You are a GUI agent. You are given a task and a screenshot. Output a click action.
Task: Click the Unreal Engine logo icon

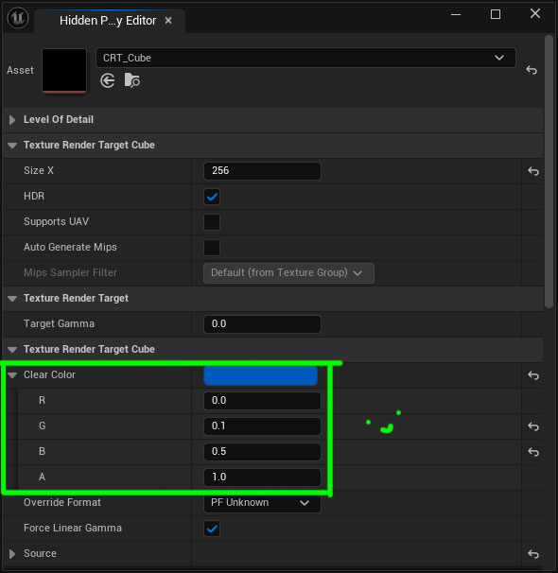click(18, 18)
